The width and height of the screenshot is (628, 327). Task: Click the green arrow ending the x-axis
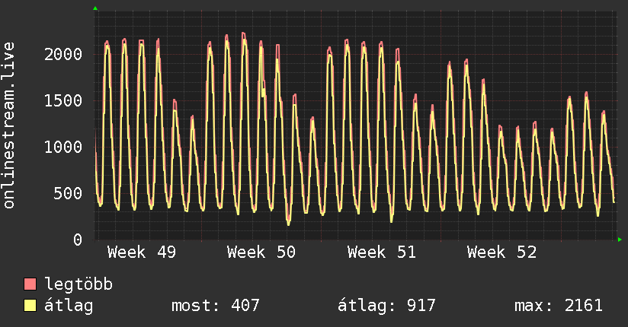coord(620,240)
